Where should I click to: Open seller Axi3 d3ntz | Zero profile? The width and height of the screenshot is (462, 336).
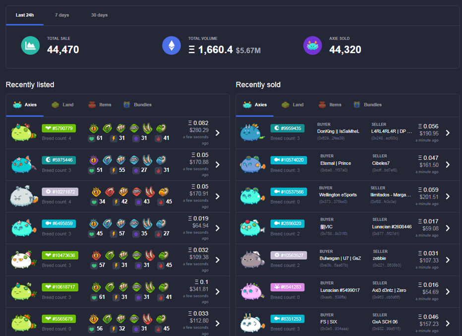pos(389,290)
